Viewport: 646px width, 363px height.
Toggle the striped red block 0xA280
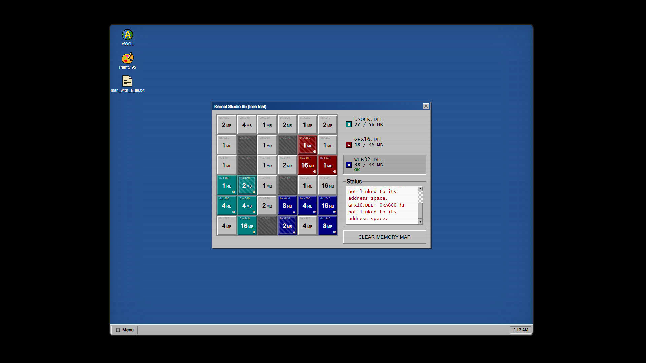(308, 145)
